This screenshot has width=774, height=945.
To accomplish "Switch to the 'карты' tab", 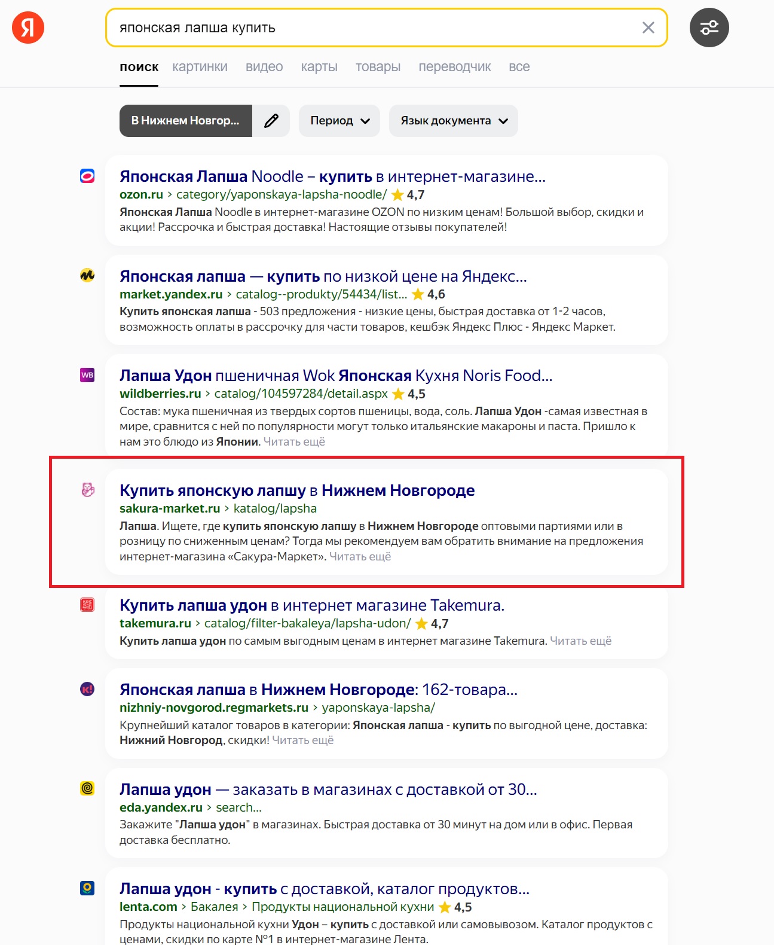I will tap(319, 67).
